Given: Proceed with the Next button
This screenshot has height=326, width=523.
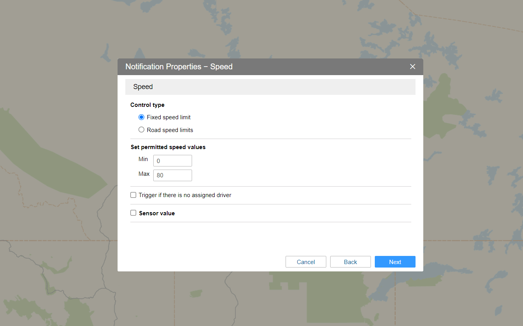Looking at the screenshot, I should 395,262.
